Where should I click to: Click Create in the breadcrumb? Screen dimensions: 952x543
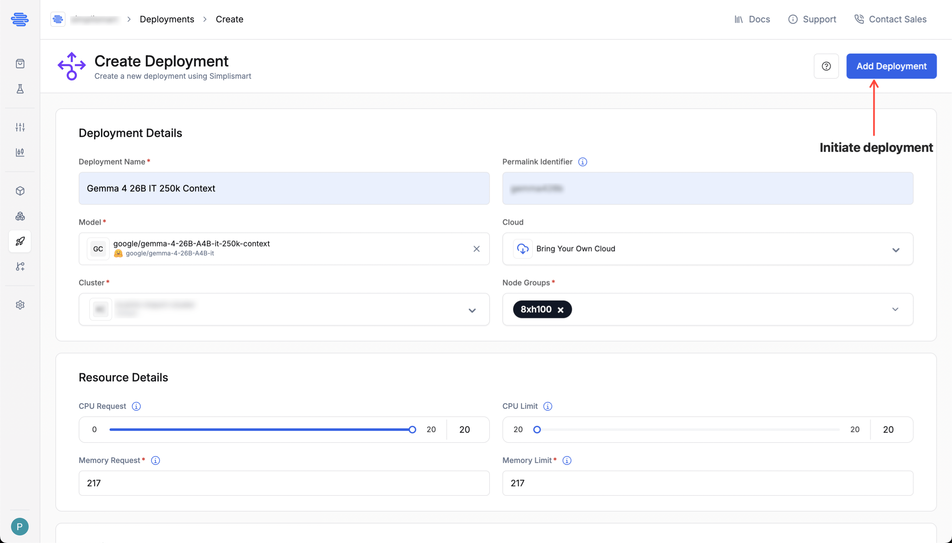229,19
